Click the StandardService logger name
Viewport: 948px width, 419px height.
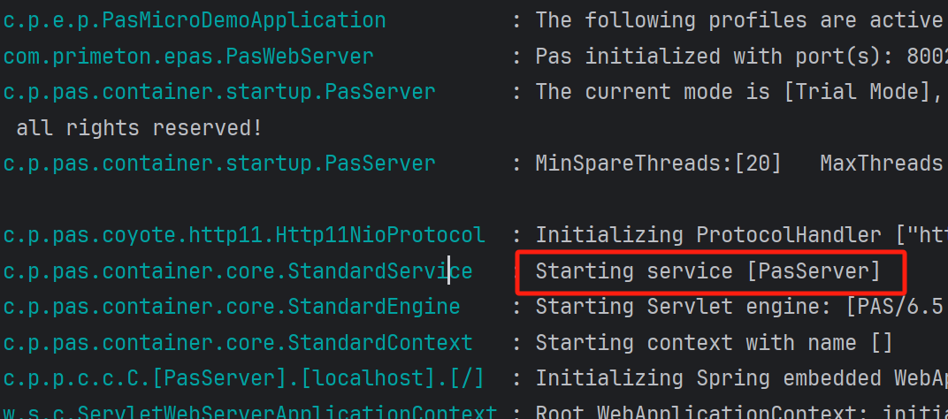[x=238, y=271]
